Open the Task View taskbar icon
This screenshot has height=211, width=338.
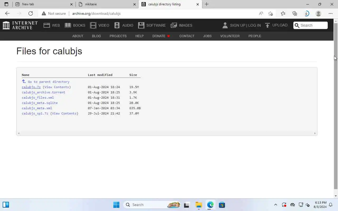187,205
